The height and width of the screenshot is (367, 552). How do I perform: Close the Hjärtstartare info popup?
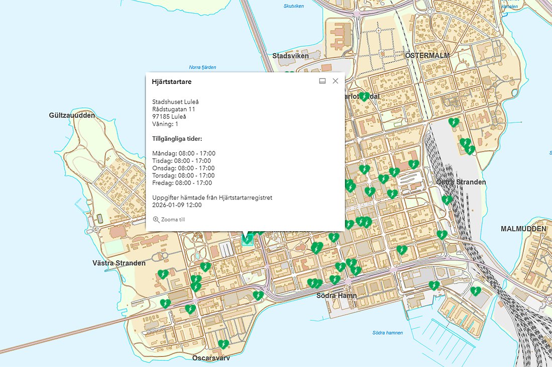pyautogui.click(x=336, y=81)
